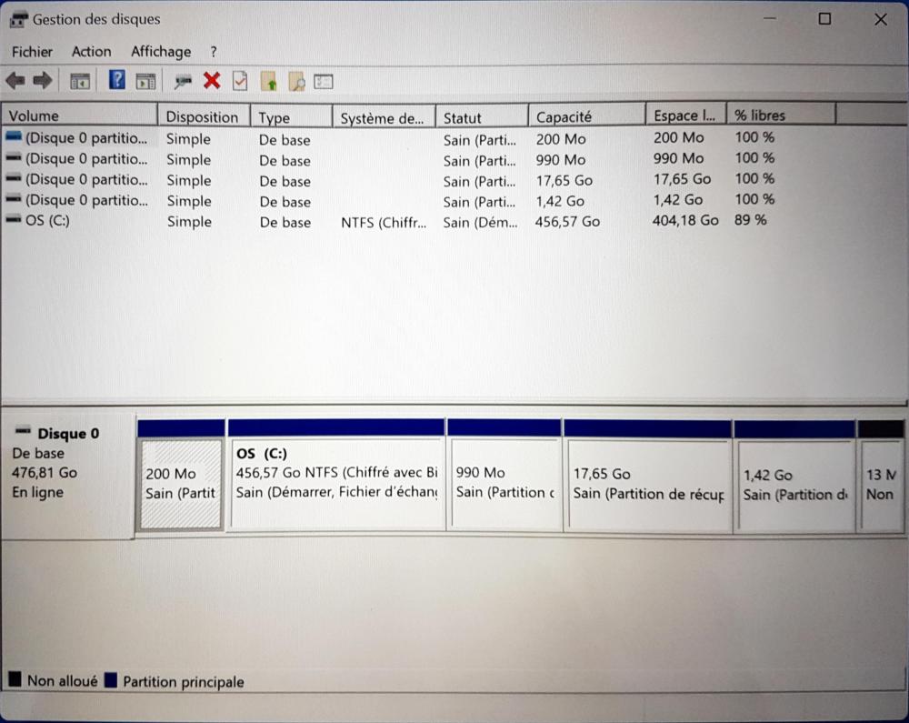Screen dimensions: 909x723
Task: Sort by the Système de... column header
Action: point(384,117)
